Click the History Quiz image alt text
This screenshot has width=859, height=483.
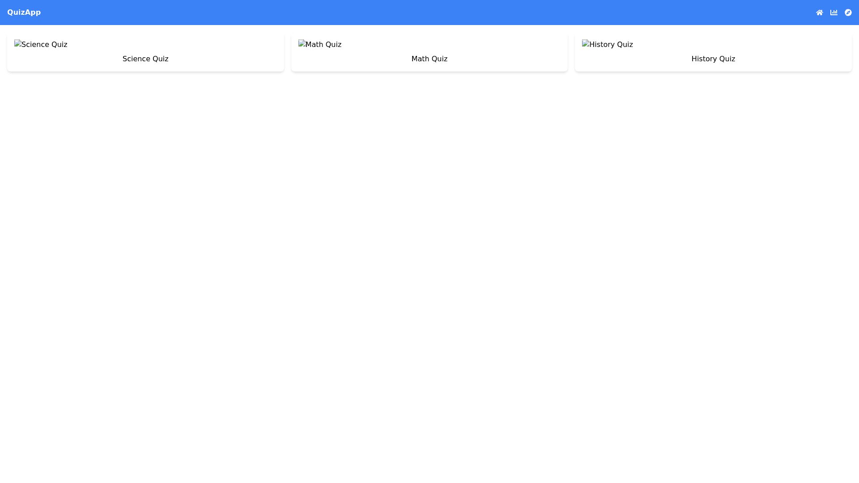(x=611, y=45)
